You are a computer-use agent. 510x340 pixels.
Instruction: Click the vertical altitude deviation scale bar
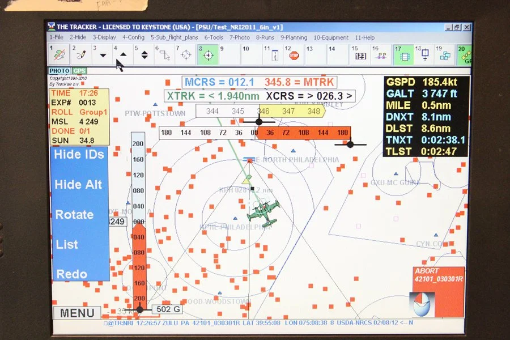coord(138,221)
